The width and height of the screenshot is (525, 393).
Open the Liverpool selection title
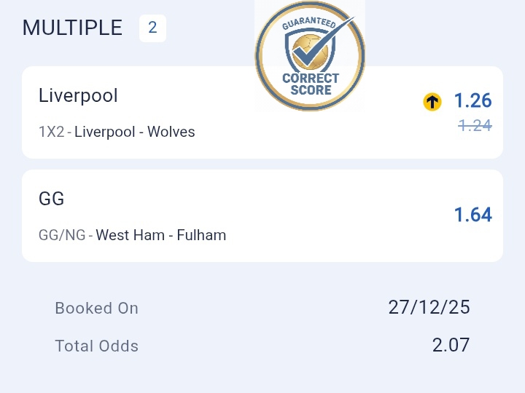coord(78,95)
